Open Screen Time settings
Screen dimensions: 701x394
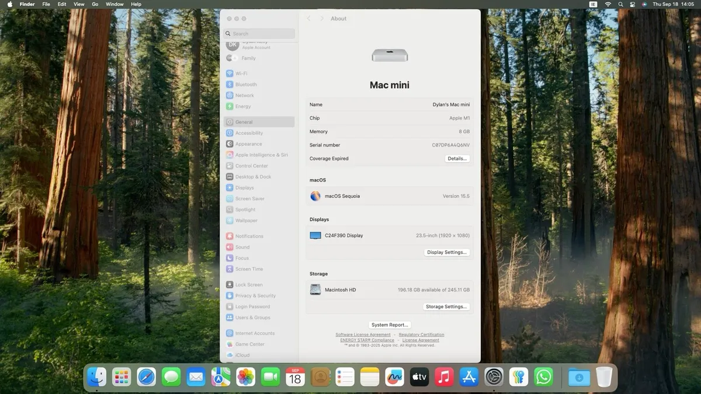tap(259, 269)
